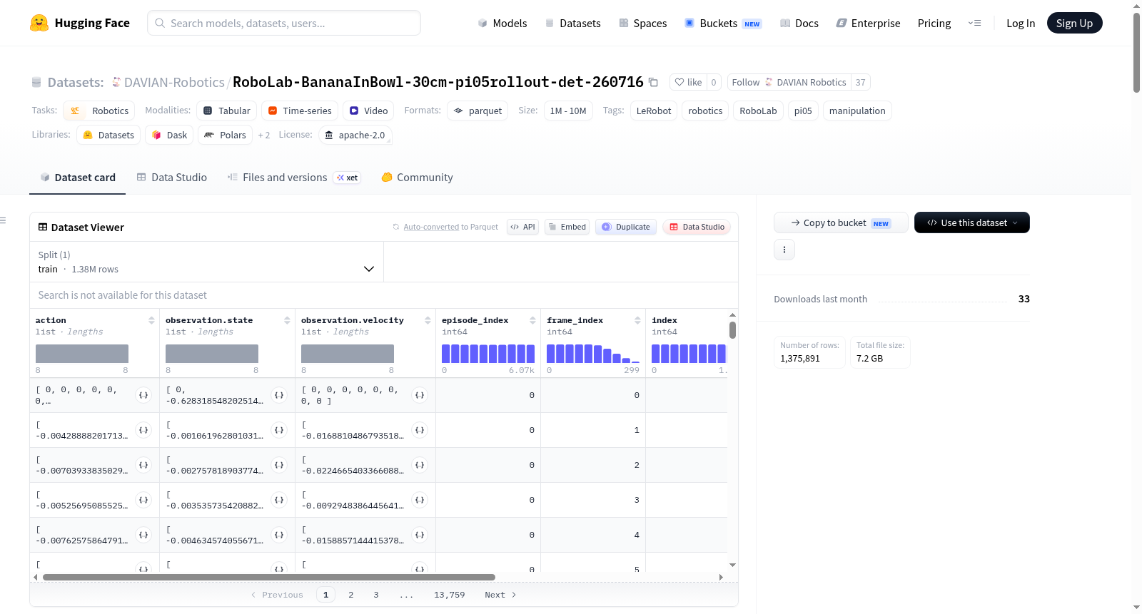This screenshot has width=1142, height=614.
Task: Open the train split dropdown
Action: click(206, 262)
